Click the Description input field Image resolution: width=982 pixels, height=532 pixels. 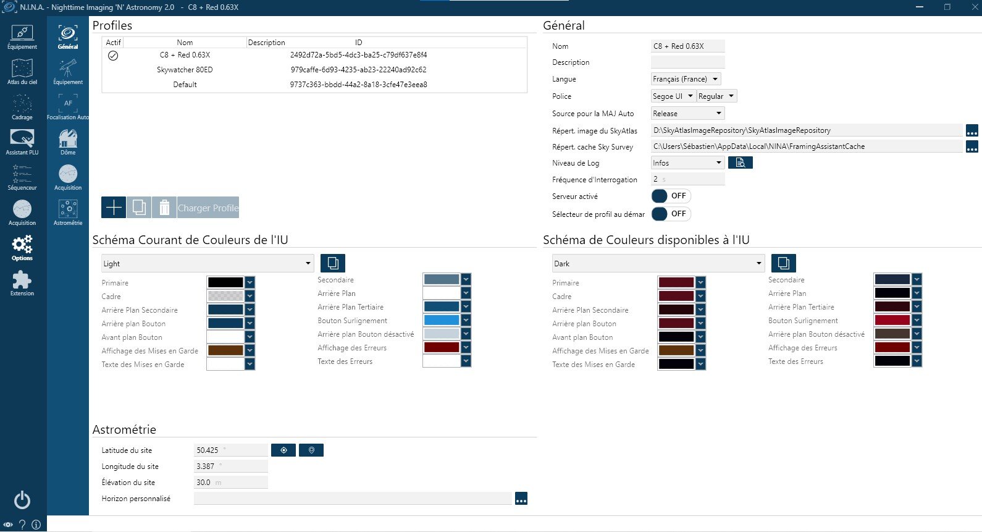[x=688, y=62]
